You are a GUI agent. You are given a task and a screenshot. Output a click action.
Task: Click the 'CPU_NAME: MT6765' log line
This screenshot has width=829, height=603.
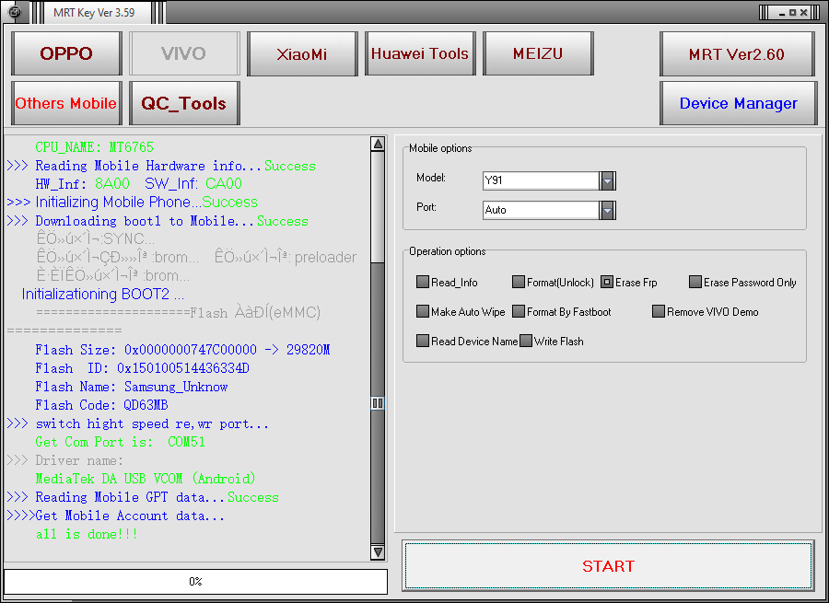tap(94, 147)
